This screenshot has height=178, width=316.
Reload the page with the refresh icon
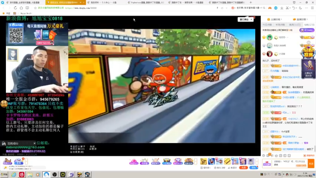(x=15, y=8)
